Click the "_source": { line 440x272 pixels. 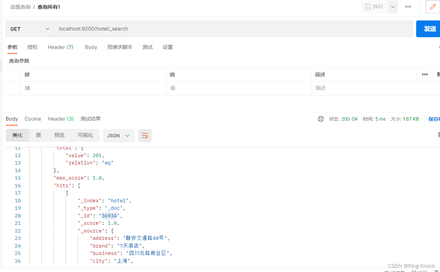tap(96, 231)
